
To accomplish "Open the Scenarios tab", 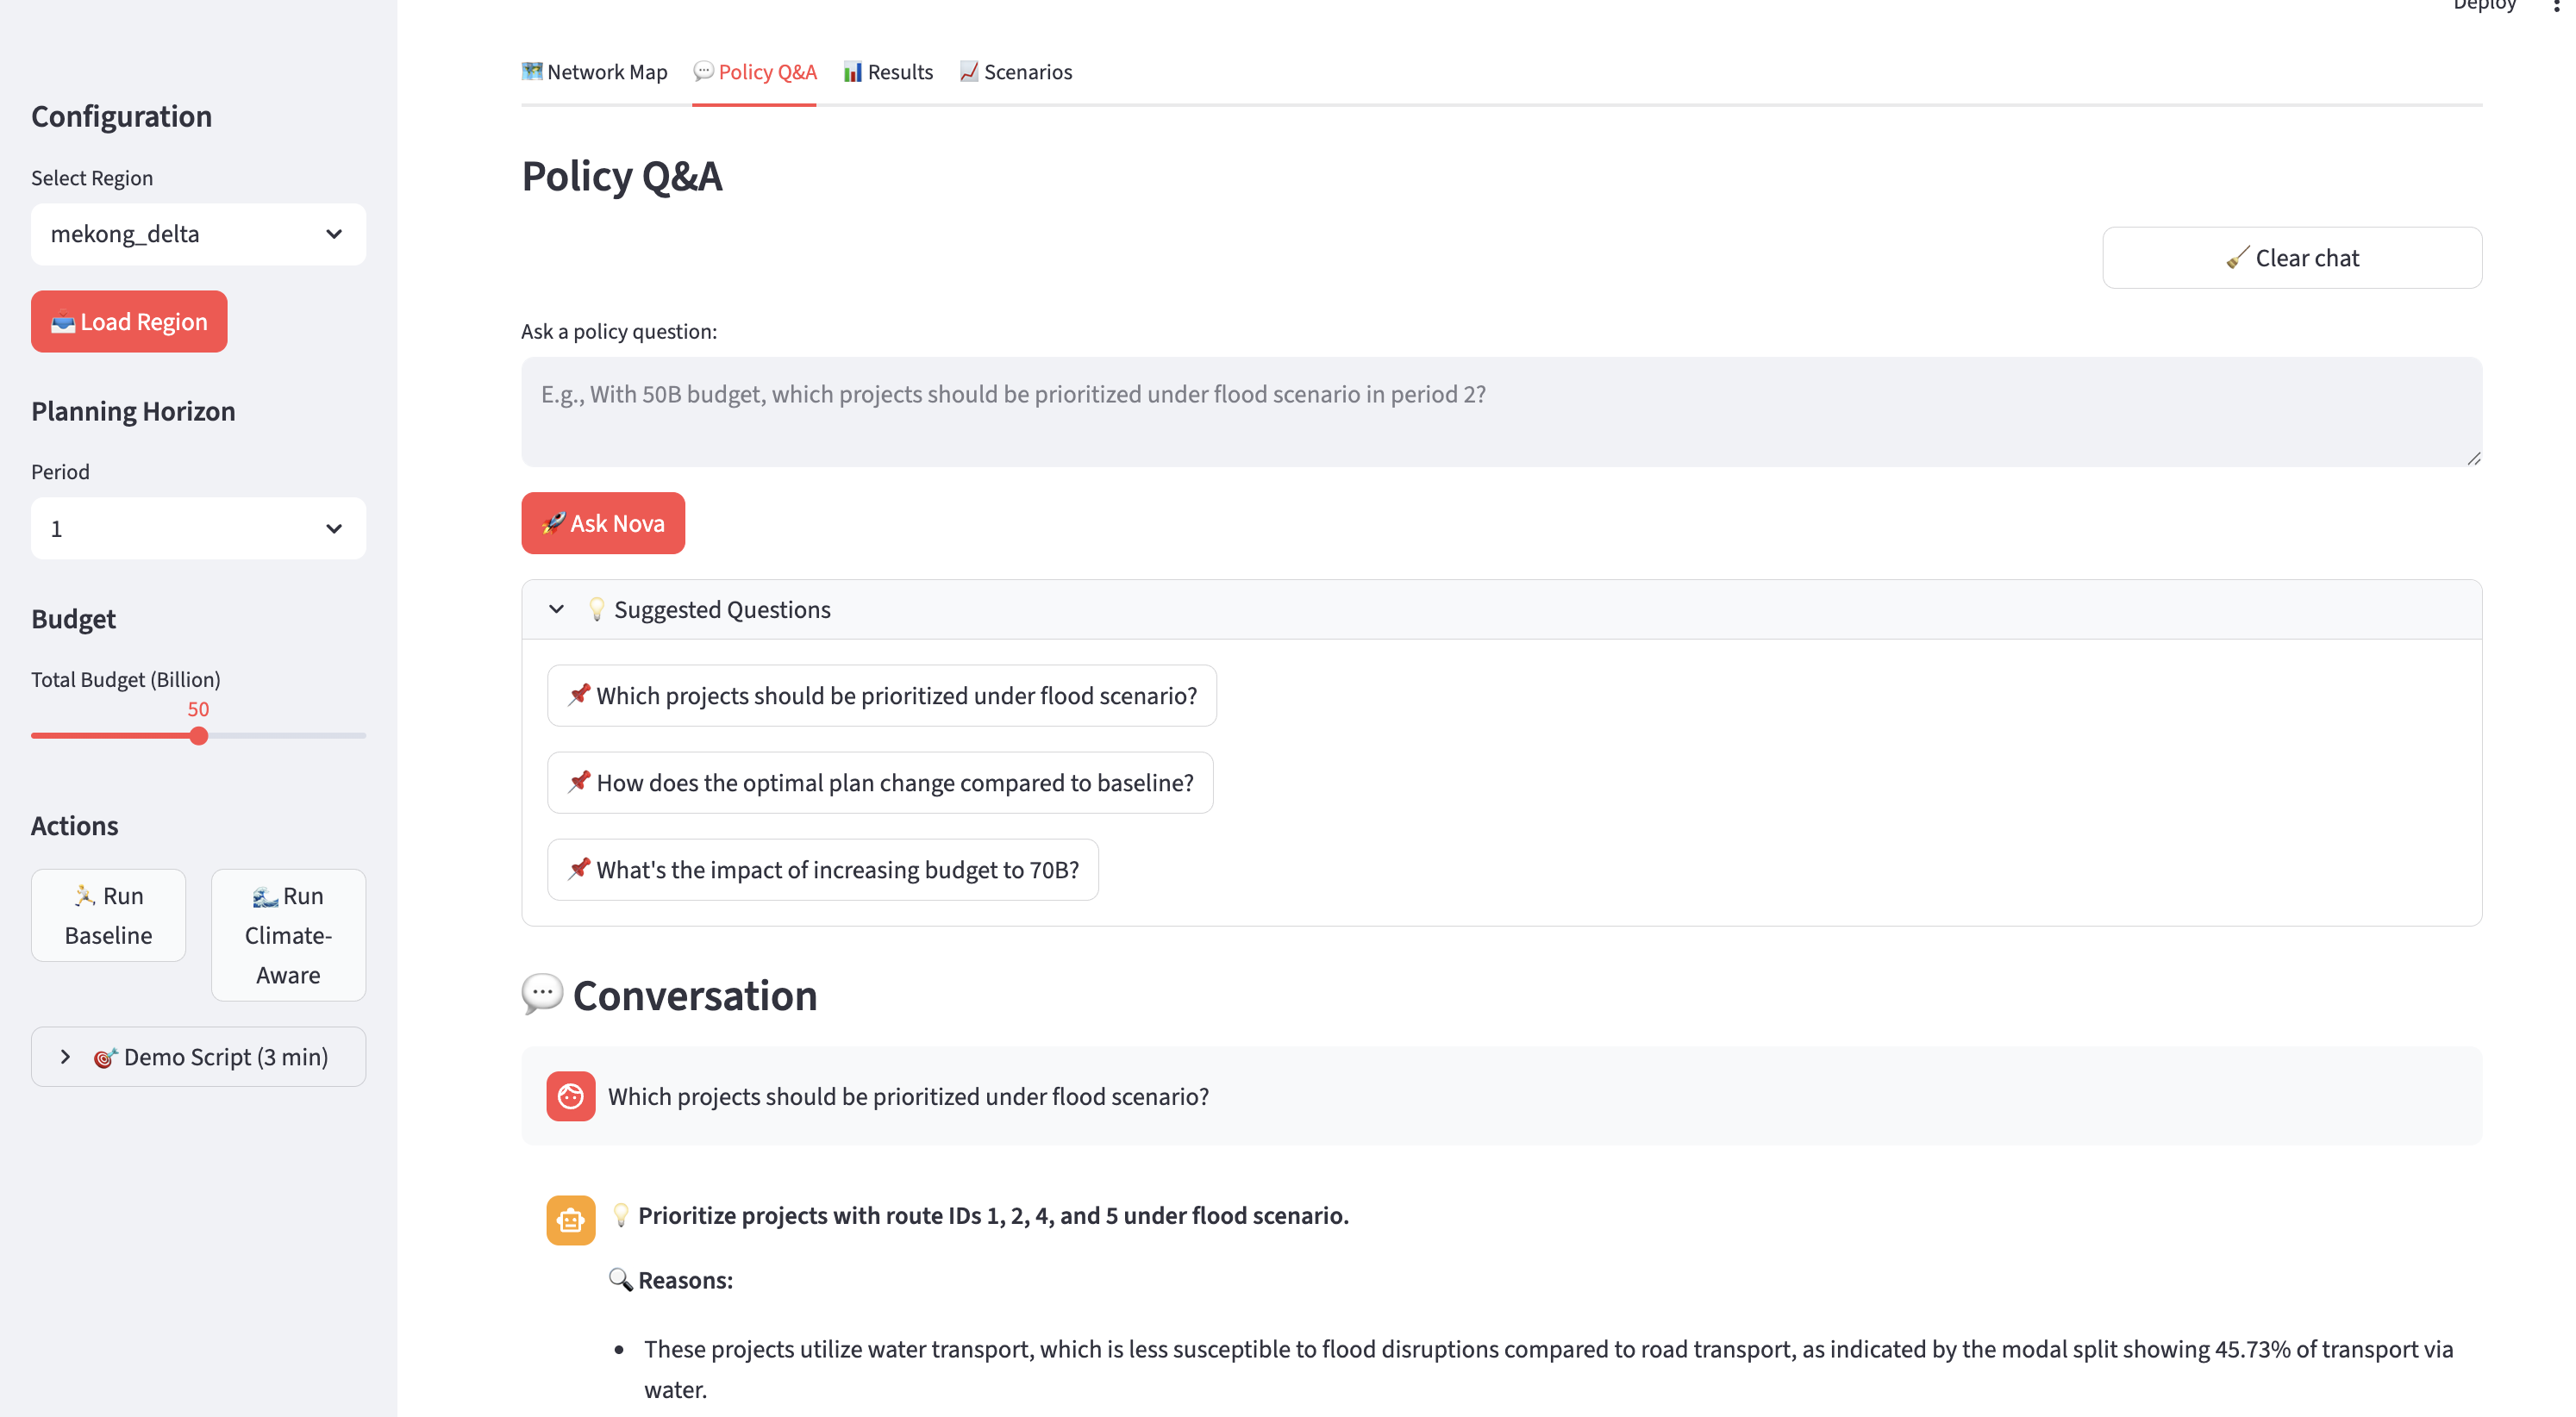I will tap(1015, 72).
